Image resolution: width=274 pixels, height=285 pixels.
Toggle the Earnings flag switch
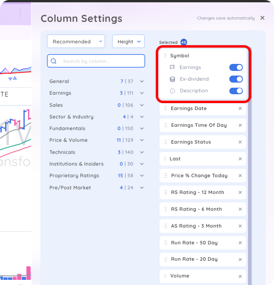pyautogui.click(x=236, y=68)
